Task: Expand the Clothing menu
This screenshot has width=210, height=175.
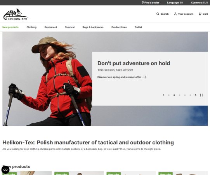Action: [31, 27]
